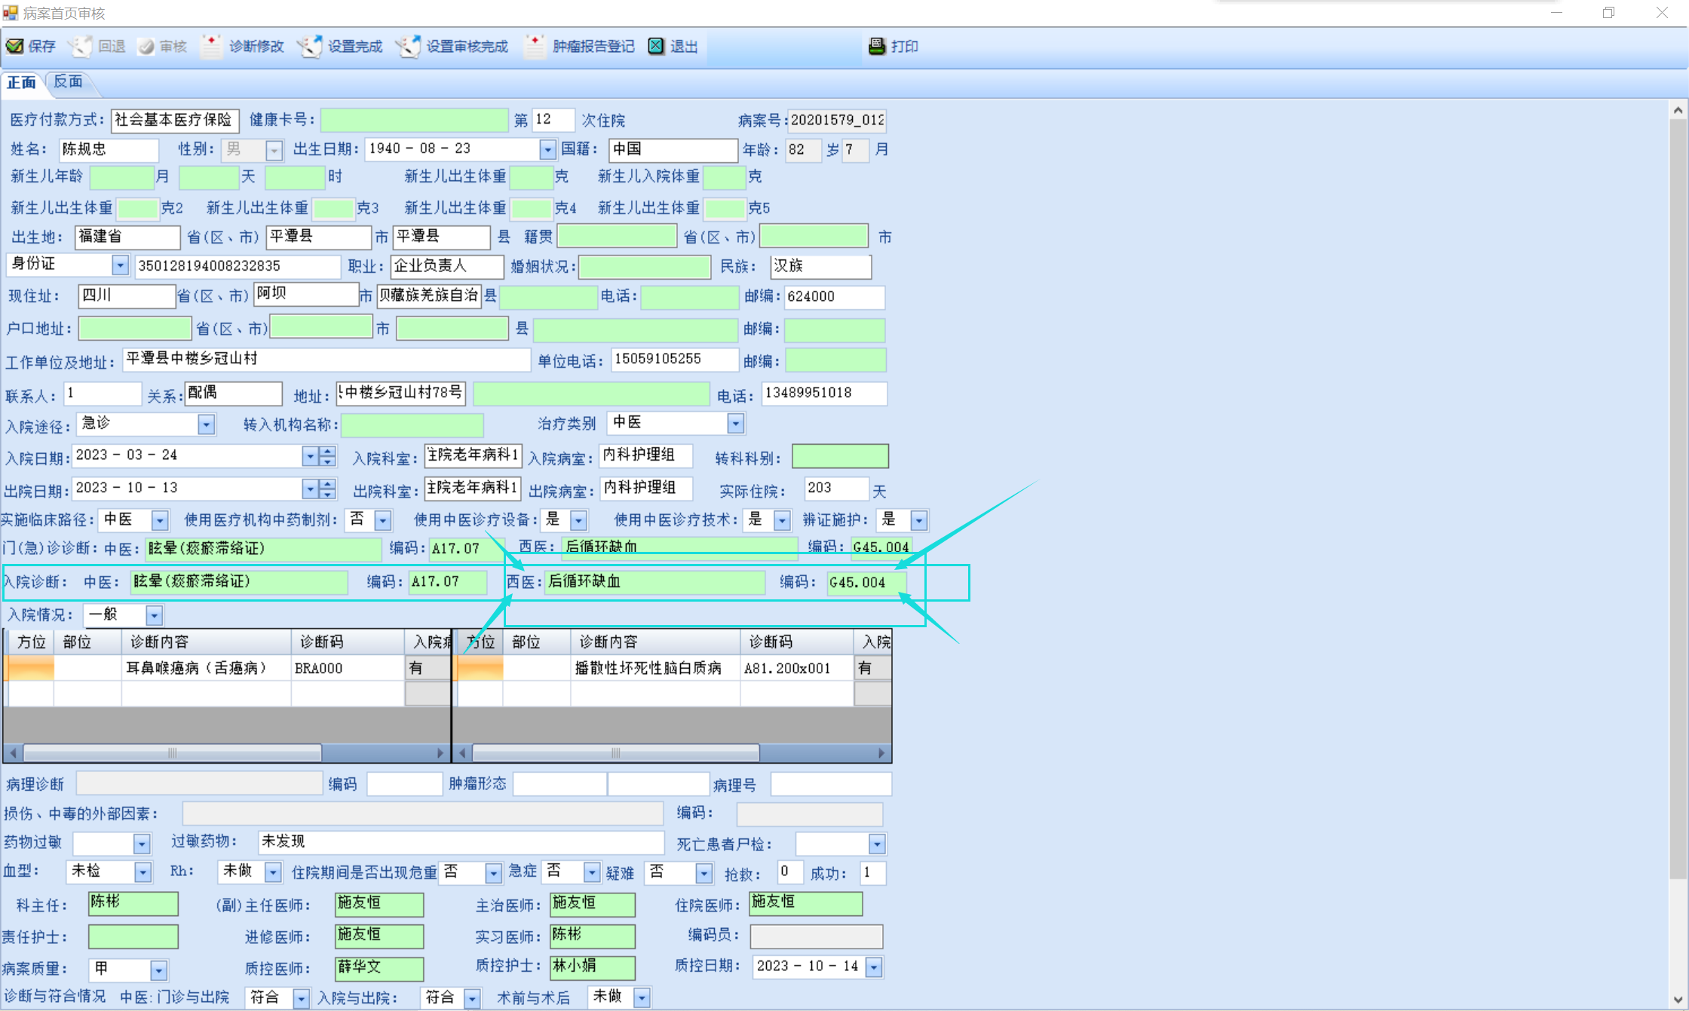Open the 血型 dropdown arrow
Screen dimensions: 1689x1011
(143, 872)
